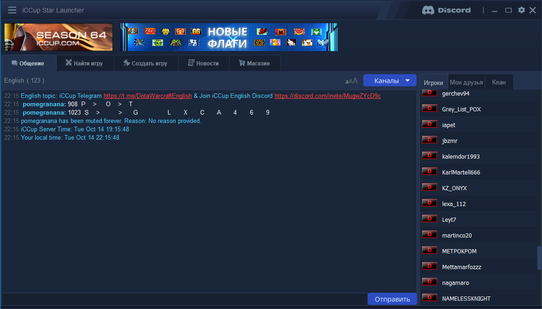542x309 pixels.
Task: Select player Leyt7
Action: tap(449, 219)
